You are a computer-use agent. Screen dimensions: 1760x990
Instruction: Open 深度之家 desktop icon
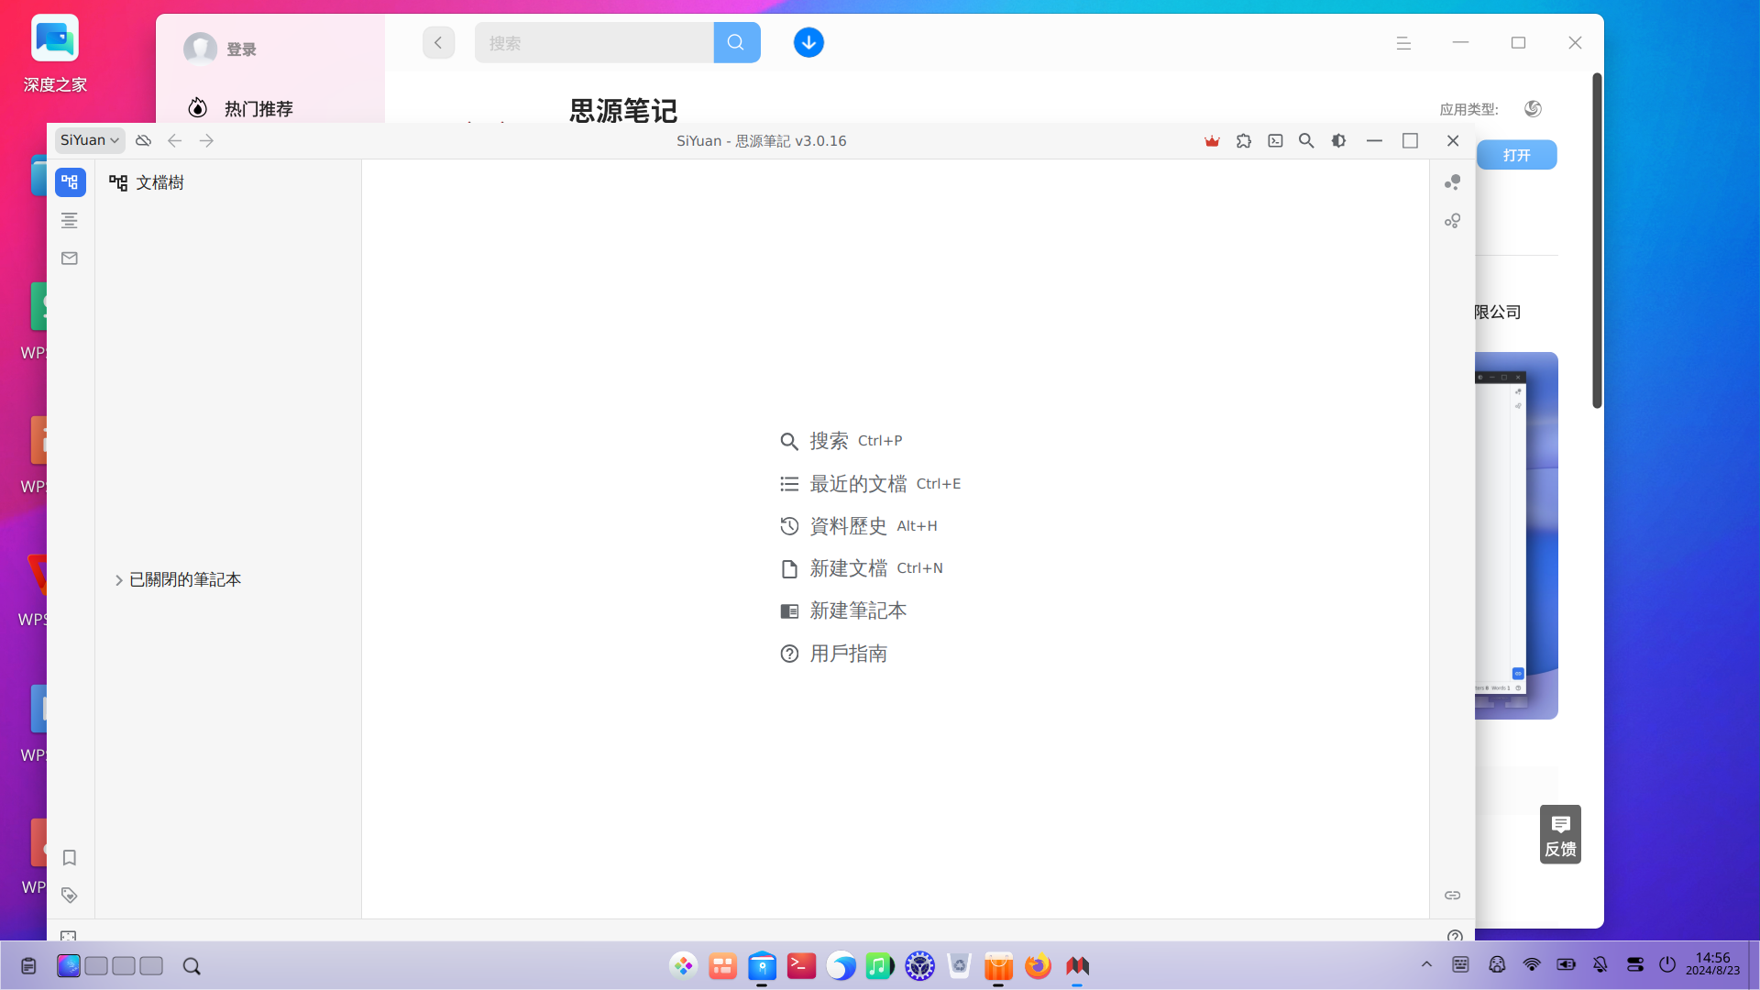coord(55,55)
